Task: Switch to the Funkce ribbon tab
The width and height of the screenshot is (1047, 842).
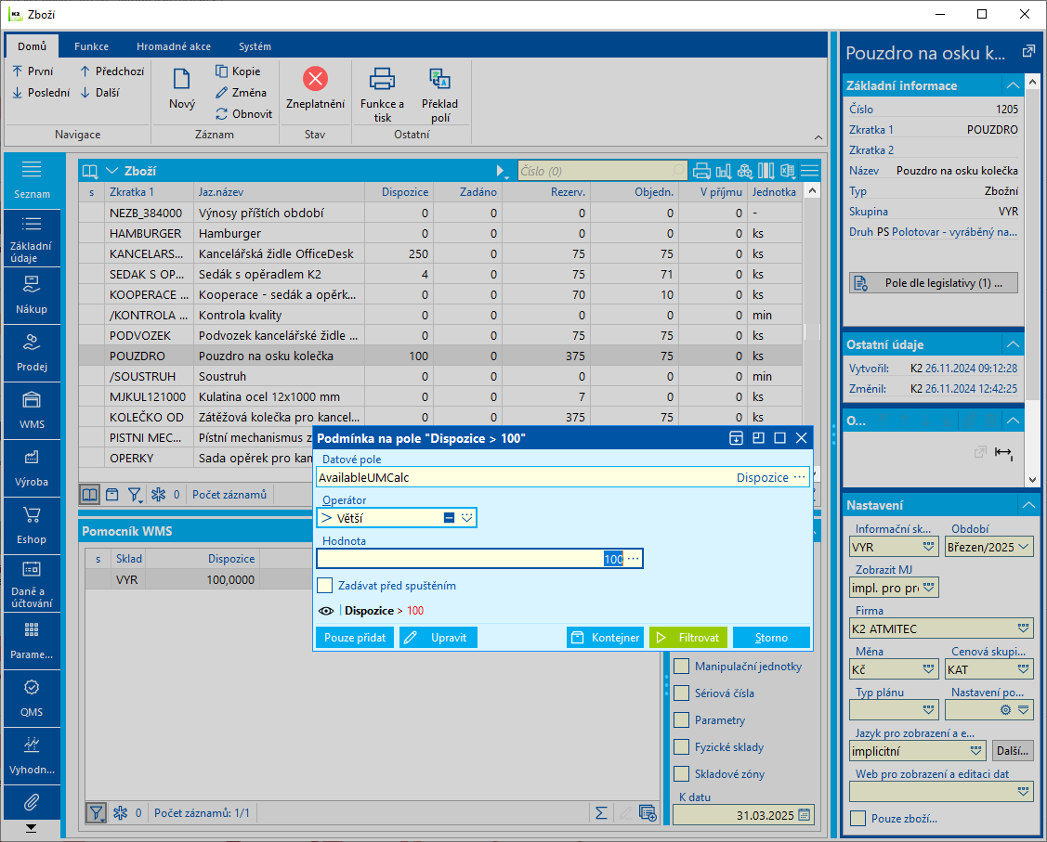Action: point(92,46)
